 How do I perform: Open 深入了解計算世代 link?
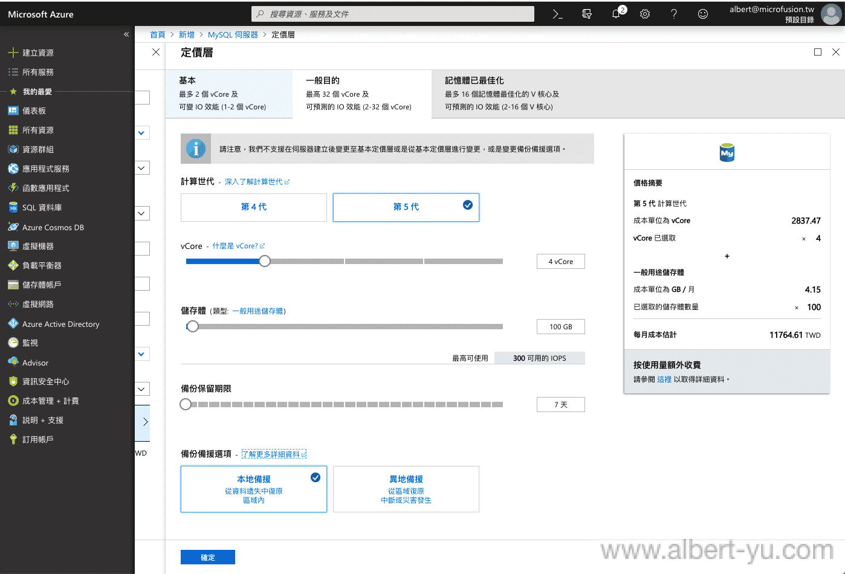[257, 182]
